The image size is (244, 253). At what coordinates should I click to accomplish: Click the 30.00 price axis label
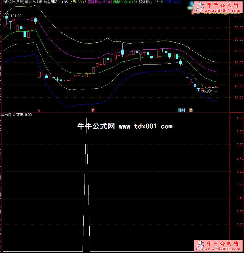239,97
